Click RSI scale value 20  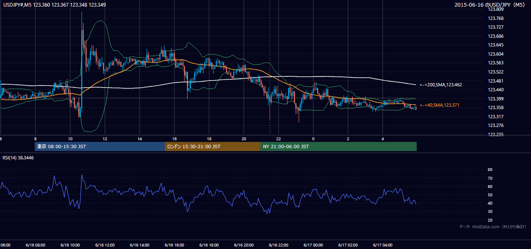490,220
